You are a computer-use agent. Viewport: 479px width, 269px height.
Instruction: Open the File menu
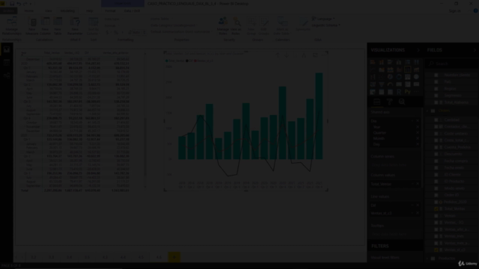click(x=8, y=10)
